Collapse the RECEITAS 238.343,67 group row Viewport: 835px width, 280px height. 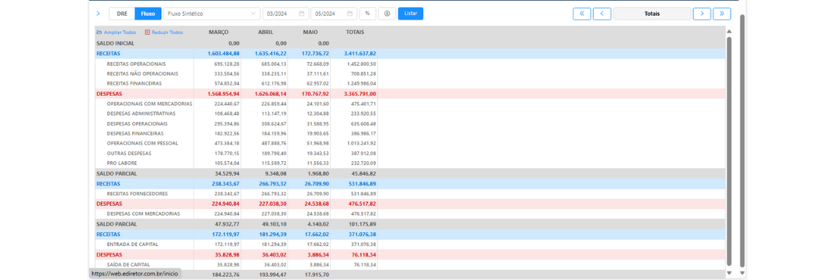tap(410, 184)
